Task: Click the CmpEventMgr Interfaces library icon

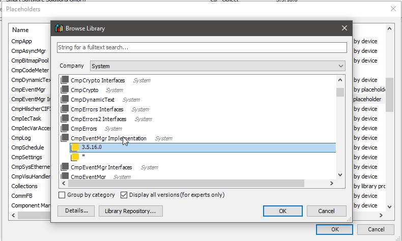Action: click(x=65, y=167)
